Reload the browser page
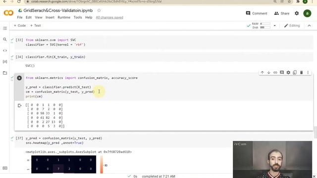Image resolution: width=317 pixels, height=178 pixels. click(x=19, y=1)
